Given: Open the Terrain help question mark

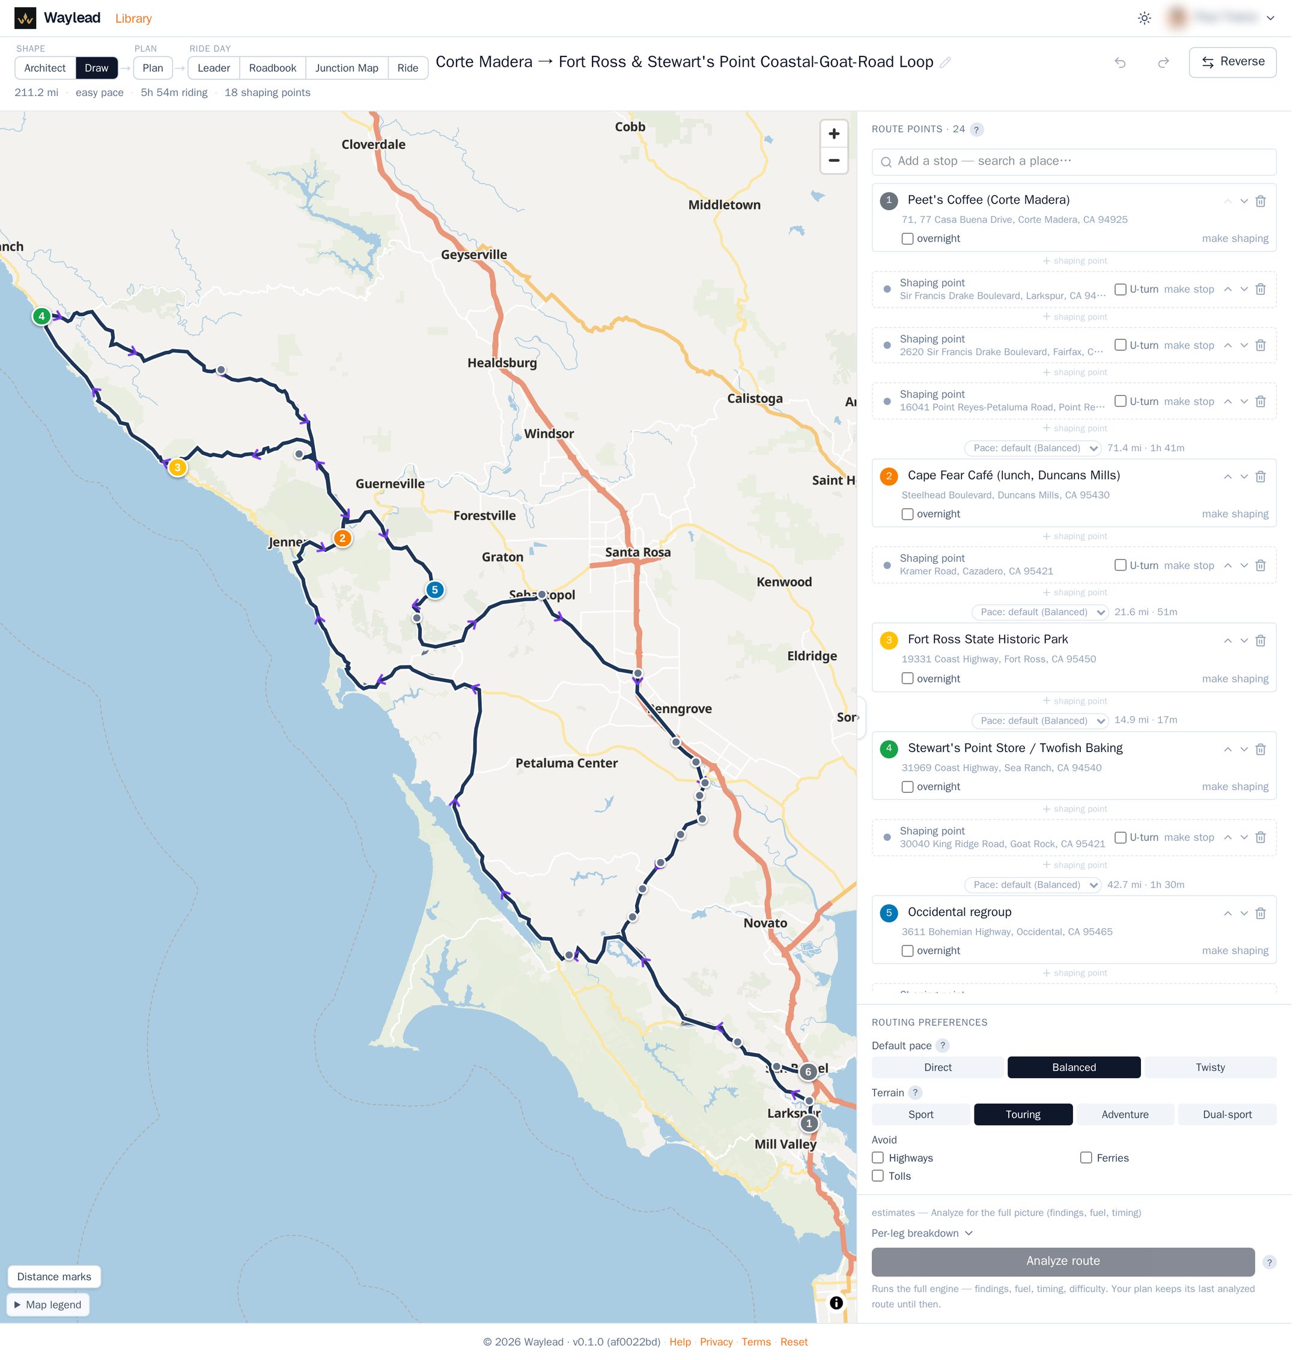Looking at the screenshot, I should tap(915, 1093).
